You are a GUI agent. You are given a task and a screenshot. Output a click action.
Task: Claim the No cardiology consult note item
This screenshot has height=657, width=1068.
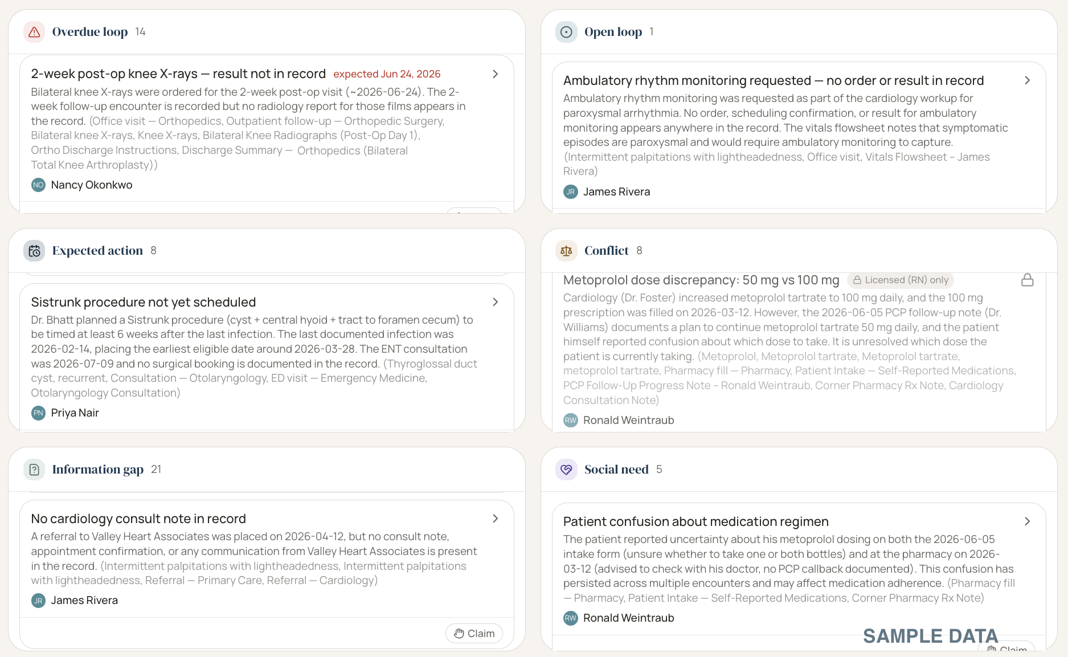tap(474, 633)
